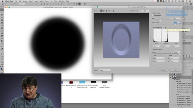Open the Tile V/Y stepper dropdown

click(164, 61)
